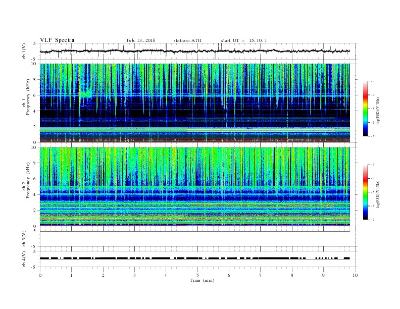Click time axis tick label "10"
400x309 pixels.
(355, 275)
